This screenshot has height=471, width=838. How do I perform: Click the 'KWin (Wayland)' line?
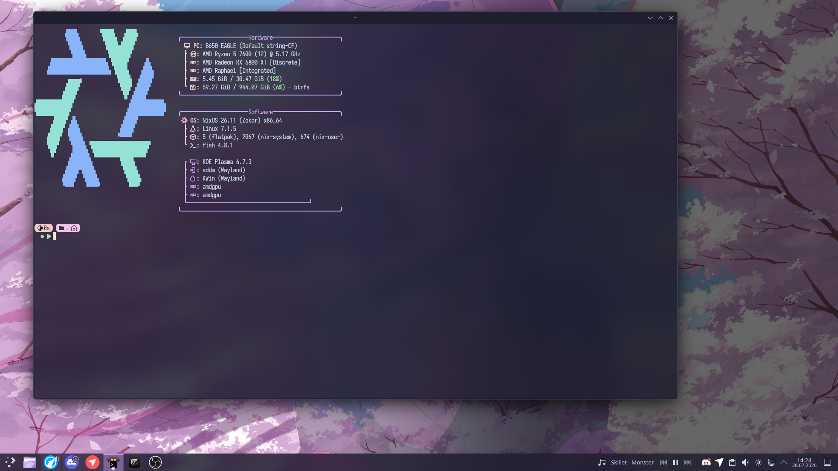click(x=218, y=178)
